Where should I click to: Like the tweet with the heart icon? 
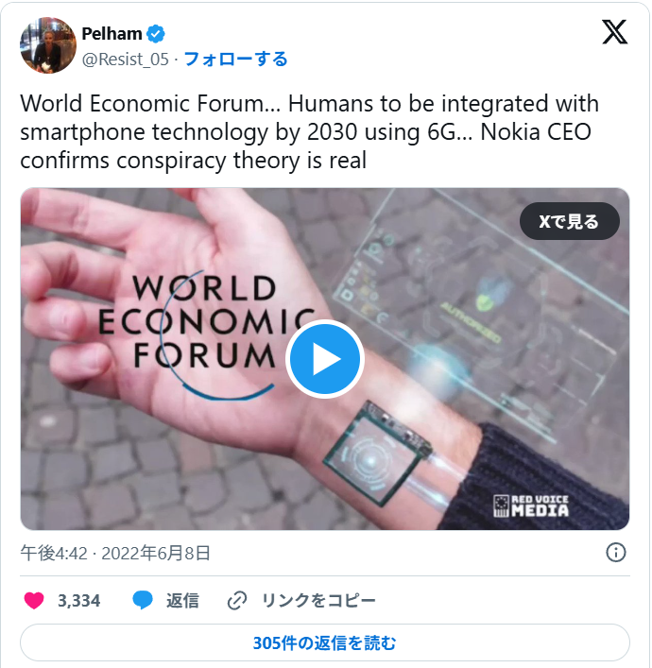34,601
